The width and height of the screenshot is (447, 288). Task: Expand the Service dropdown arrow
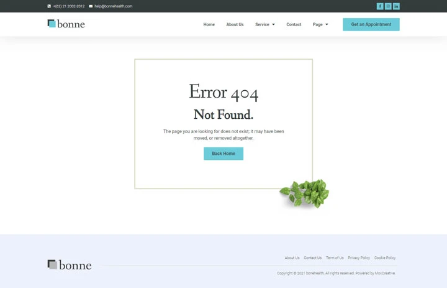(273, 25)
